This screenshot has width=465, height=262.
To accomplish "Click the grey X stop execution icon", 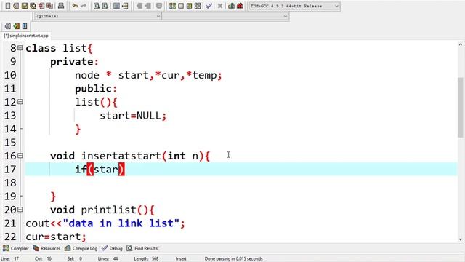I will click(220, 6).
